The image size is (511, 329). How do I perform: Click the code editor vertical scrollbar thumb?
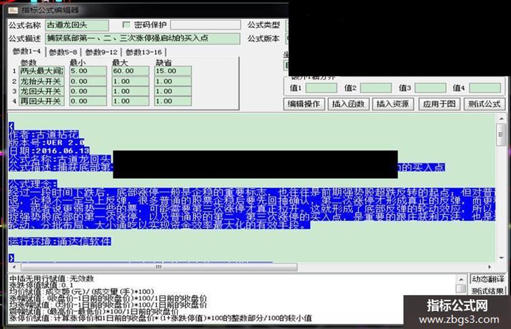pyautogui.click(x=501, y=135)
